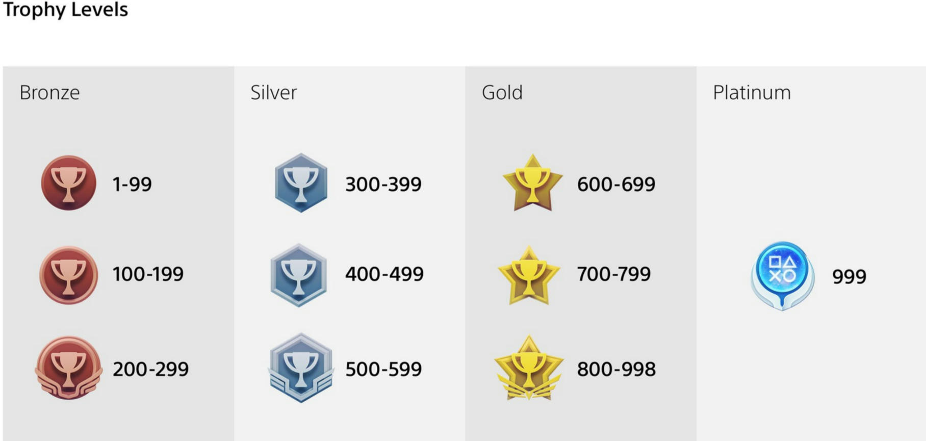Viewport: 926px width, 441px height.
Task: Select the gold star 700-799 trophy icon
Action: pos(529,275)
